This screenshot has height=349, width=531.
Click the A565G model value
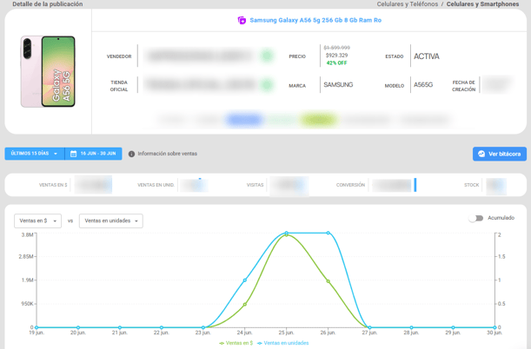point(423,84)
